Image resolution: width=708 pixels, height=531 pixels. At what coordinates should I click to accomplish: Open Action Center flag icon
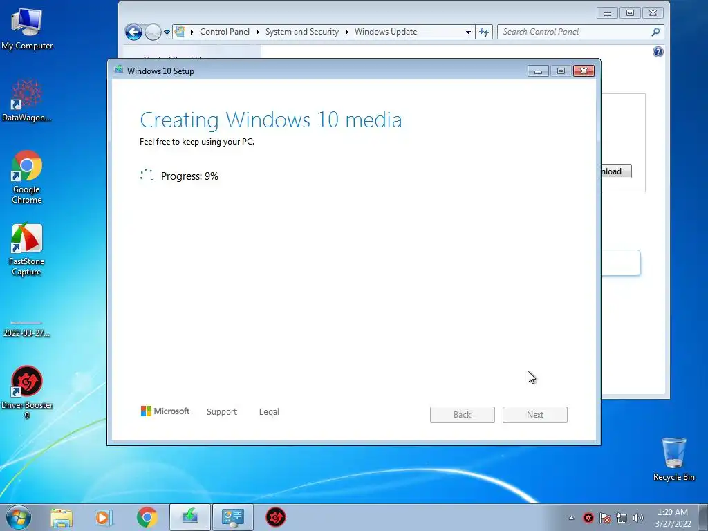pyautogui.click(x=605, y=518)
